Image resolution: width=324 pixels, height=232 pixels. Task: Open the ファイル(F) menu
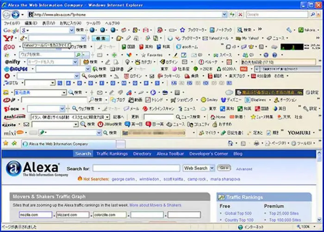pyautogui.click(x=12, y=23)
